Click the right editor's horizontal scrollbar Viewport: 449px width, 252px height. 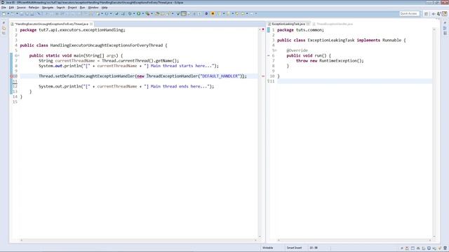[x=354, y=240]
